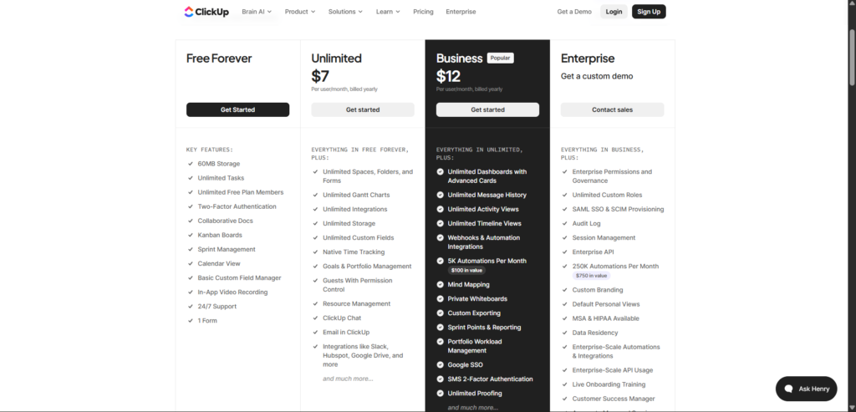Click checkmark icon beside Unlimited Timeline Views
Screen dimensions: 856x412
click(440, 223)
